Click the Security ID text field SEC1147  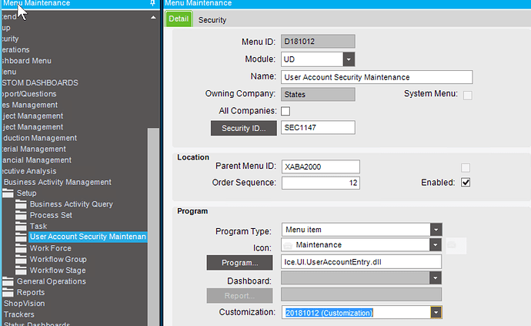(x=318, y=128)
